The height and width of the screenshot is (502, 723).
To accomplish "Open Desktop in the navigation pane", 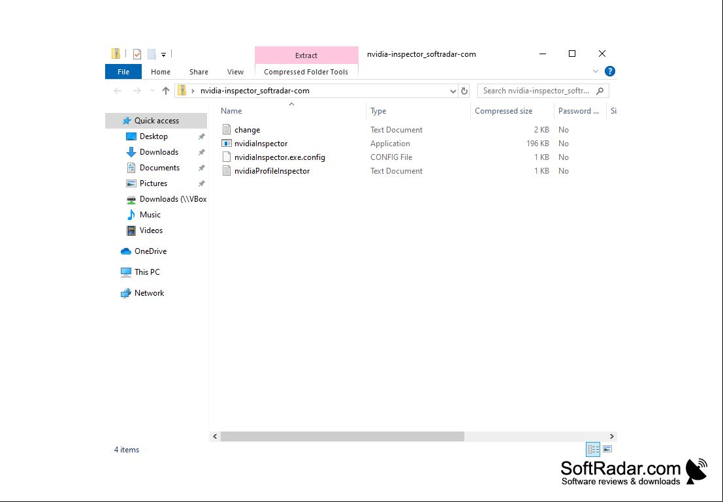I will tap(153, 136).
